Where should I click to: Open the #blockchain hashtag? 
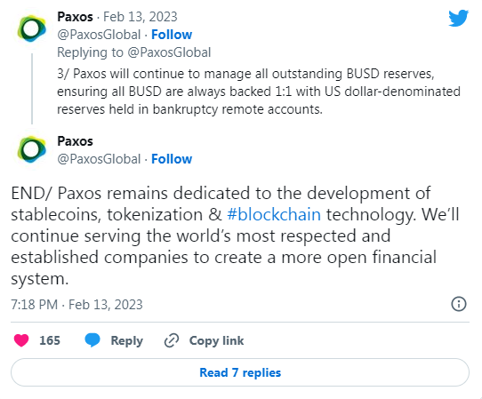click(x=274, y=214)
